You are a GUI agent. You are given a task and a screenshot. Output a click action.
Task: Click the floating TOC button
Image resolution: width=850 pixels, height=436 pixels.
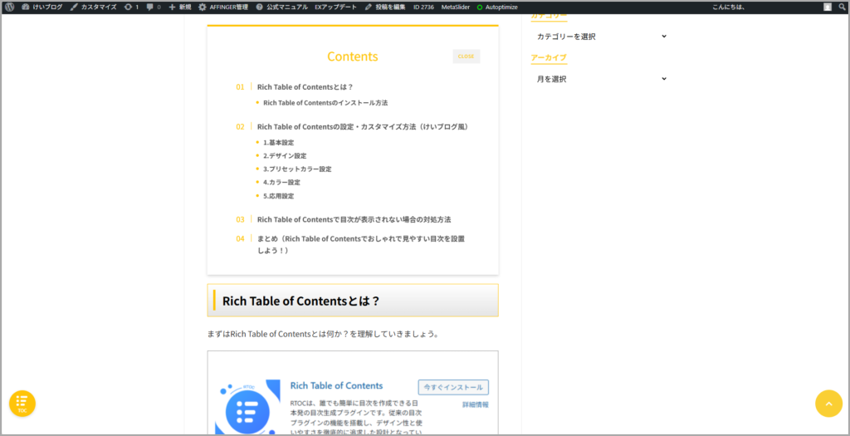tap(22, 404)
